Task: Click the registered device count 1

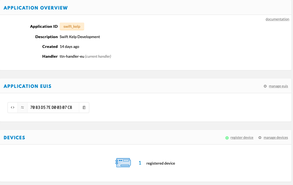Action: click(x=140, y=163)
